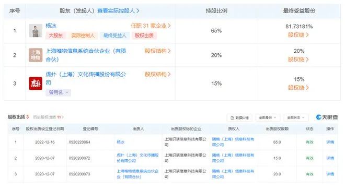This screenshot has width=345, height=189.
Task: Open 历史股权出质 11 history link
Action: 49,117
